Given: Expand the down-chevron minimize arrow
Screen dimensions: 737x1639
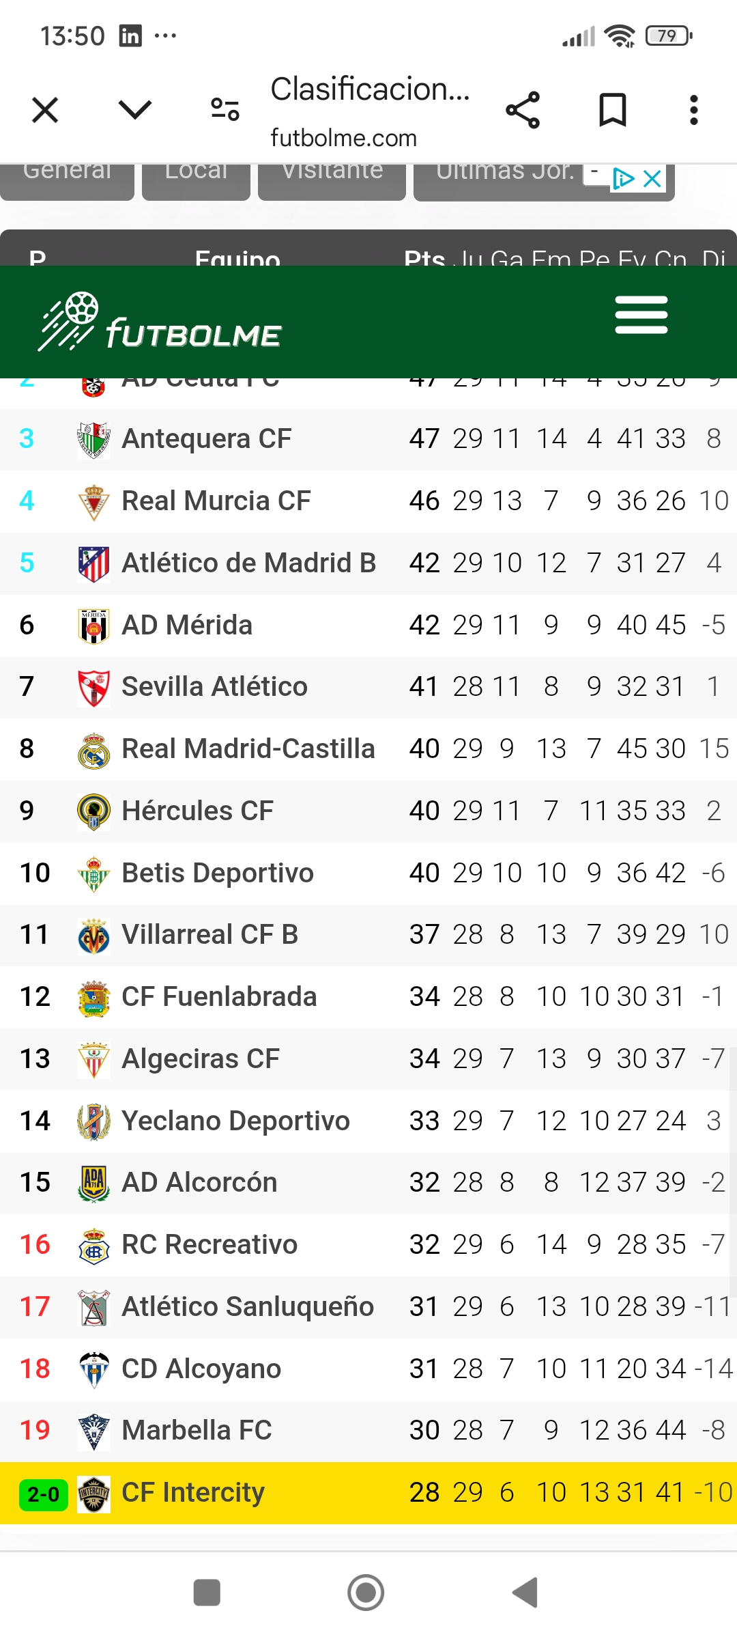Looking at the screenshot, I should pyautogui.click(x=135, y=109).
